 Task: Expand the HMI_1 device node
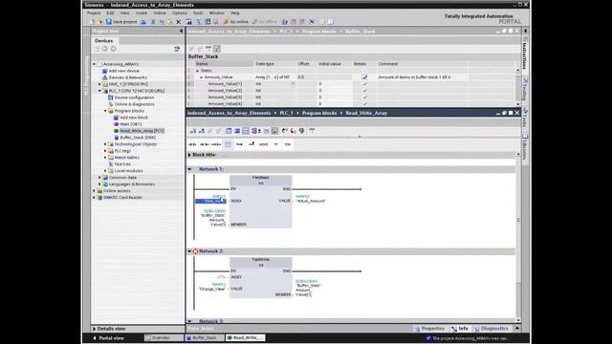coord(99,84)
